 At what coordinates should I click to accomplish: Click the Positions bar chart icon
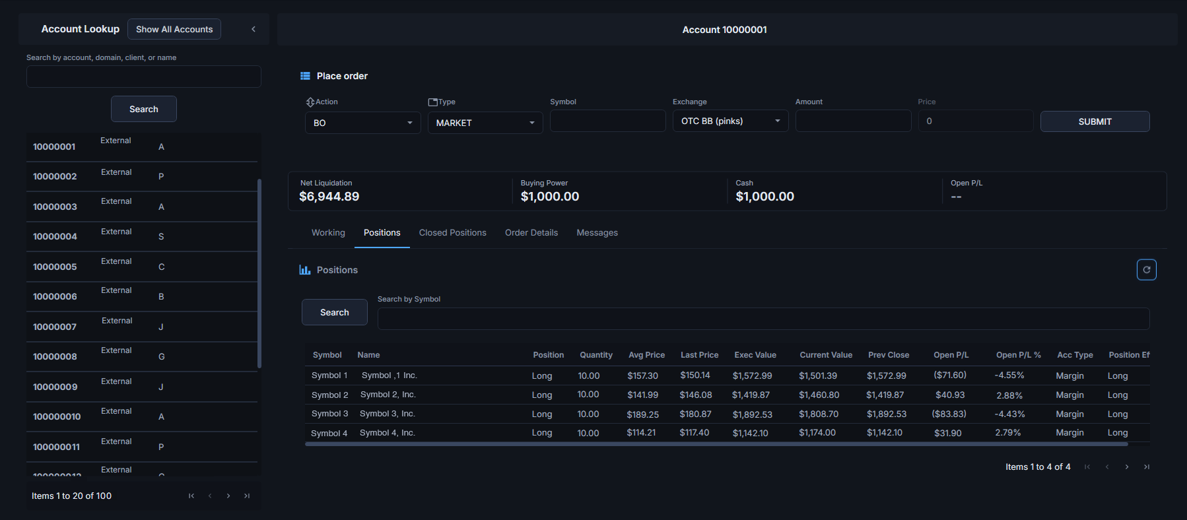(x=305, y=270)
